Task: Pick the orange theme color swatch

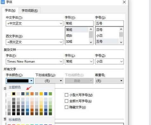Action: pos(32,94)
